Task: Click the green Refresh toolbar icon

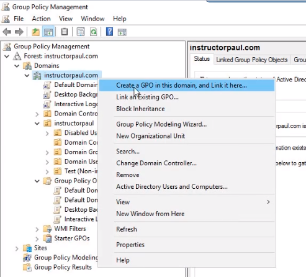Action: pos(94,32)
